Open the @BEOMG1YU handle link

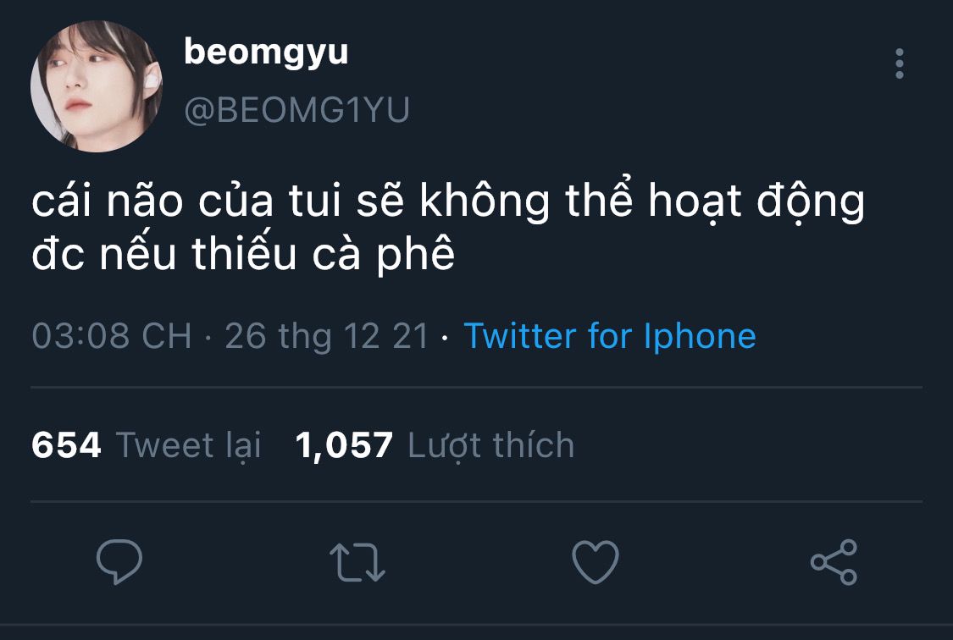coord(297,110)
